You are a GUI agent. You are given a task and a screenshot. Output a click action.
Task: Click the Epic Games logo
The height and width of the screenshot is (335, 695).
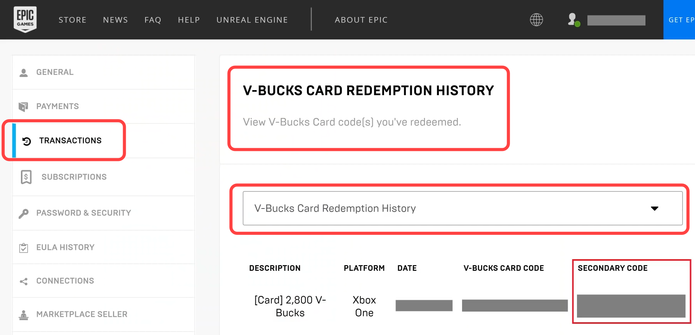25,19
